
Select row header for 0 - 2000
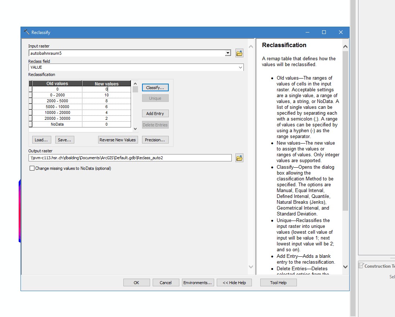(x=30, y=95)
